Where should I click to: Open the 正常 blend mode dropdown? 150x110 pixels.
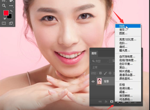[x=103, y=67]
